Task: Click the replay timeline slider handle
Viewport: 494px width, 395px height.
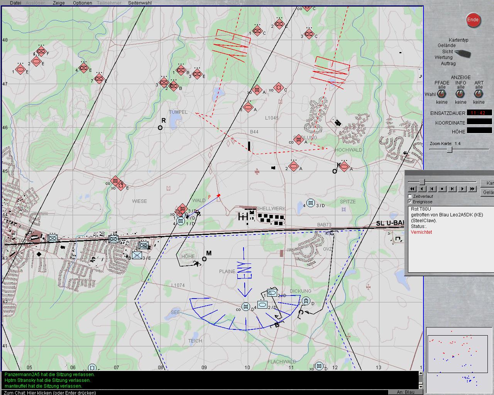Action: pyautogui.click(x=422, y=182)
